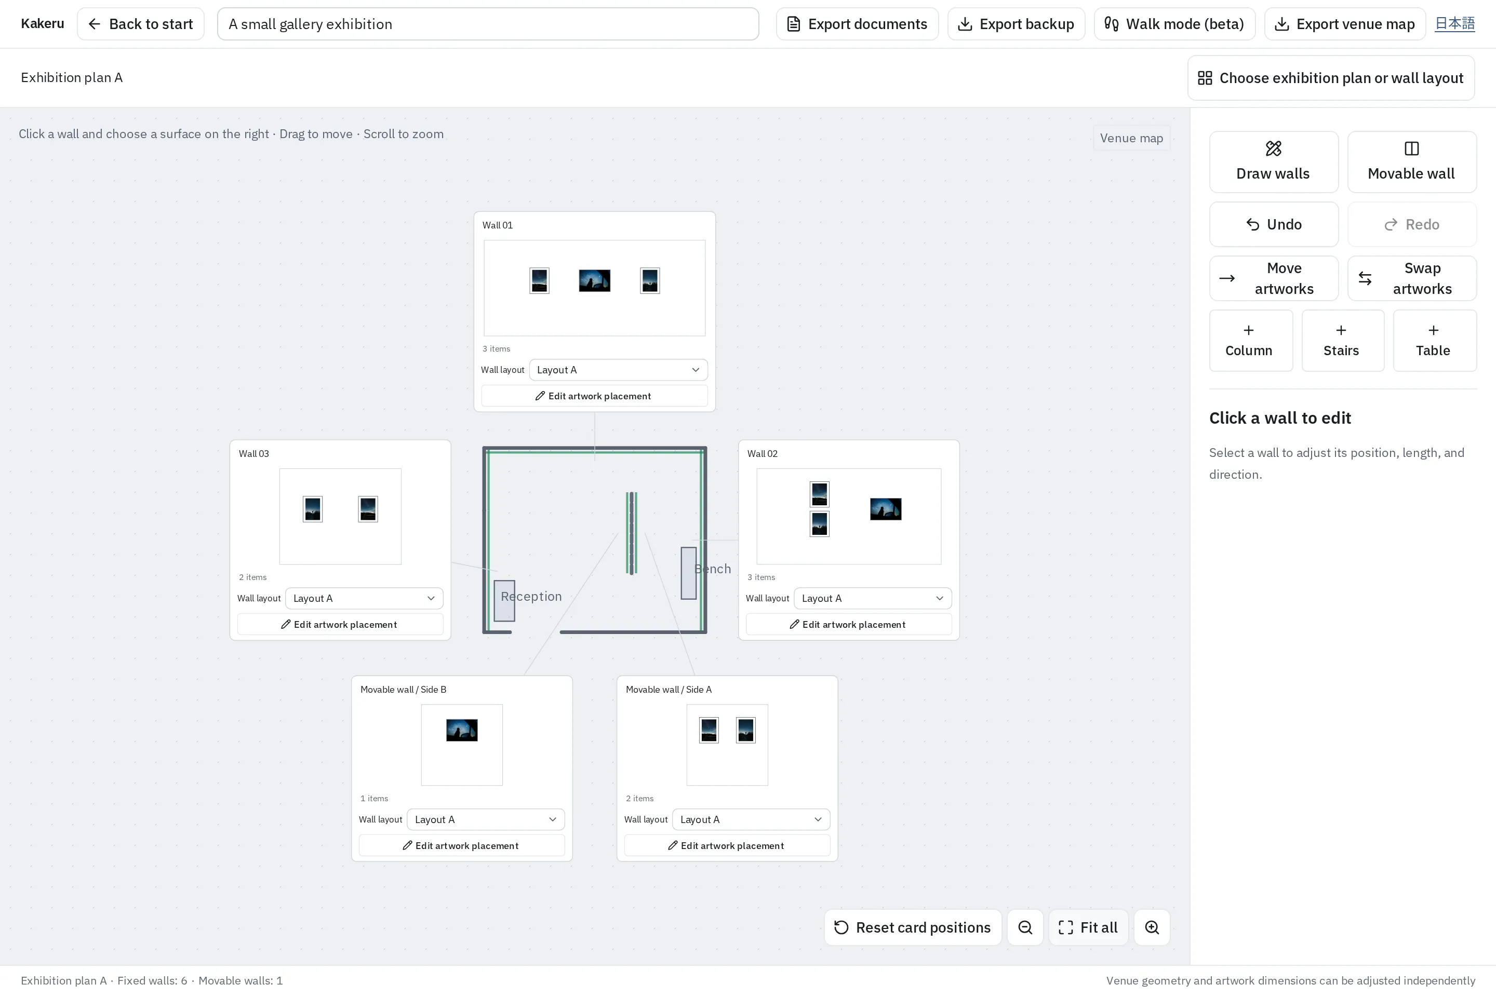Edit artwork placement on Wall 01
This screenshot has width=1496, height=997.
594,396
